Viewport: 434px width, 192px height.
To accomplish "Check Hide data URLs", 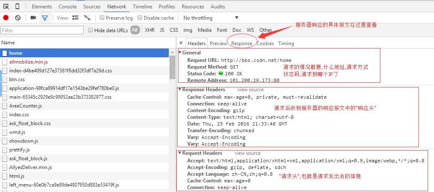I will click(90, 30).
